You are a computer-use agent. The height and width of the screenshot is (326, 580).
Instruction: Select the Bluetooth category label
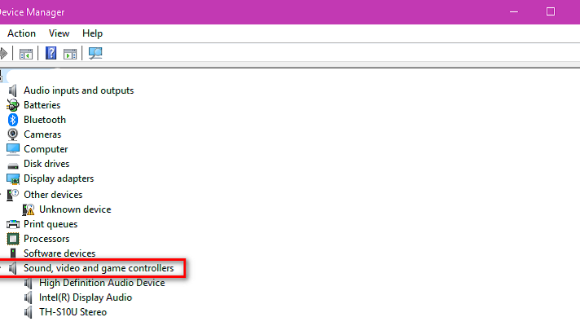[45, 120]
